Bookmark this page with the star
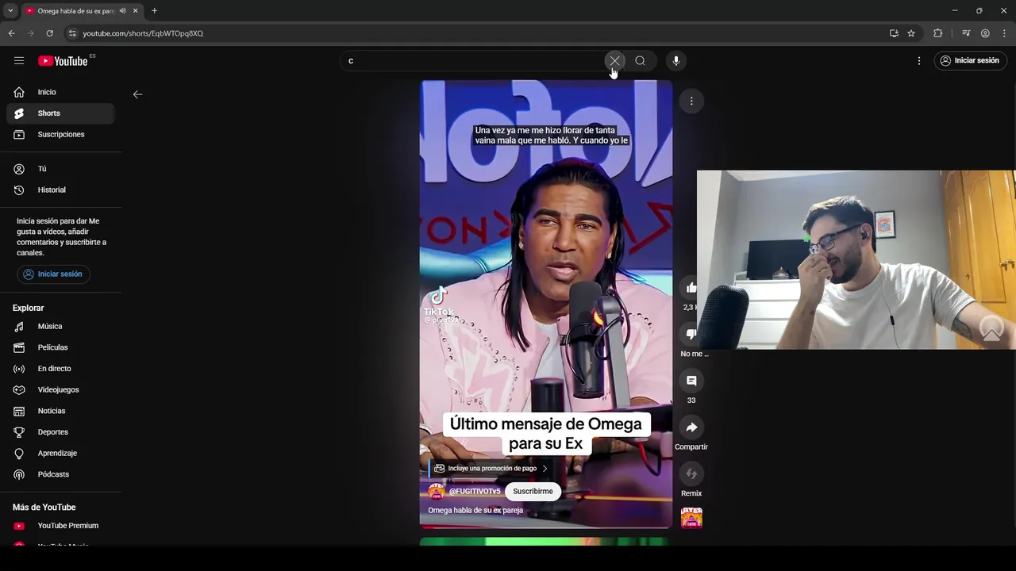This screenshot has width=1016, height=571. (911, 33)
